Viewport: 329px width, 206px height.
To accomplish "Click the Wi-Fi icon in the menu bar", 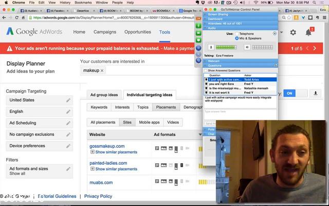I will tap(255, 3).
